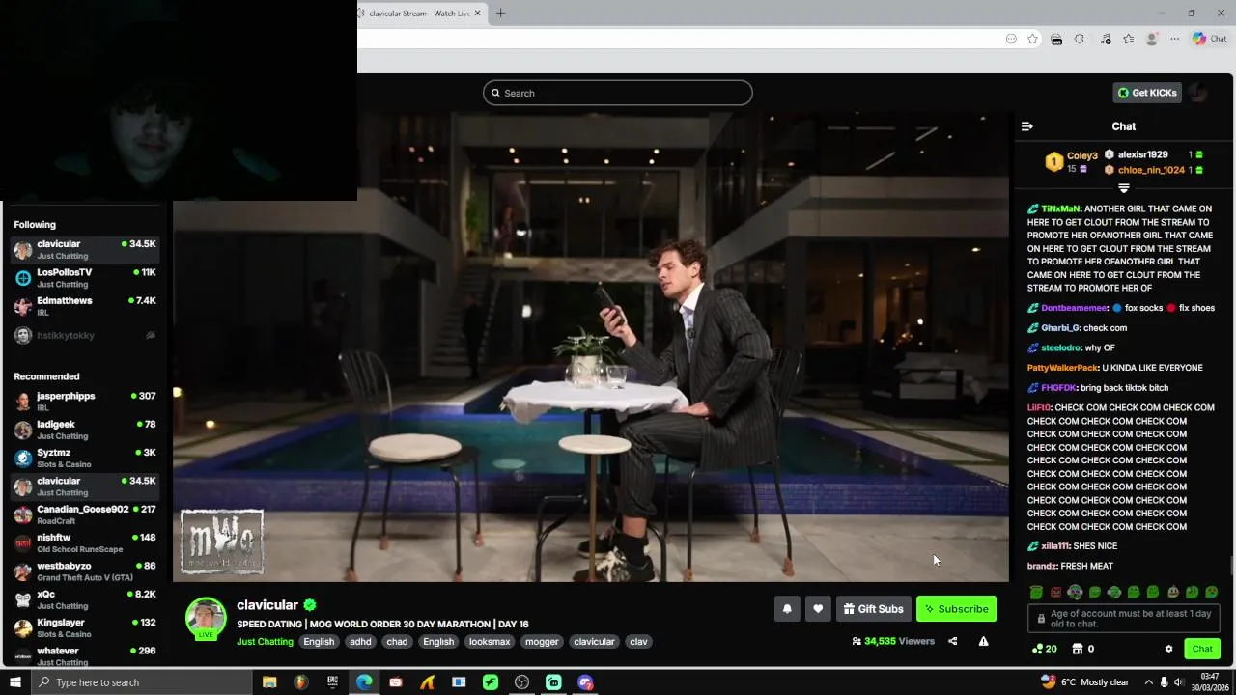The height and width of the screenshot is (695, 1236).
Task: Open Kingslayer recommended channel
Action: pyautogui.click(x=85, y=627)
